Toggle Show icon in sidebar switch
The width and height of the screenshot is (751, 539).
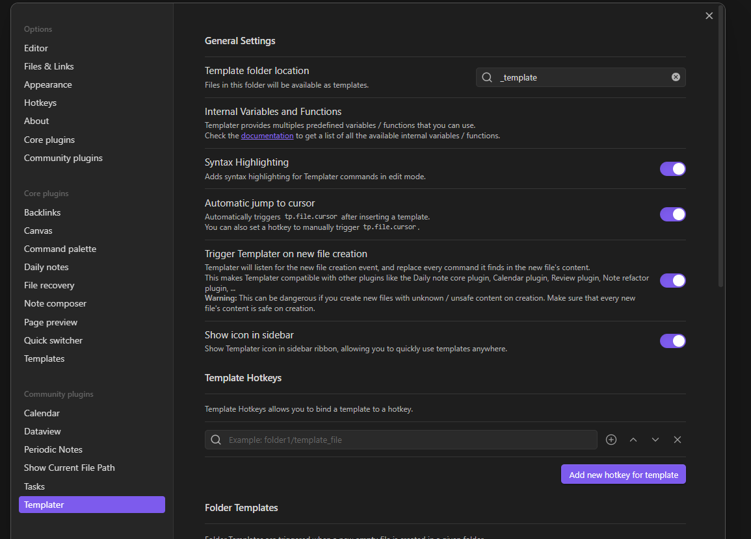tap(672, 341)
